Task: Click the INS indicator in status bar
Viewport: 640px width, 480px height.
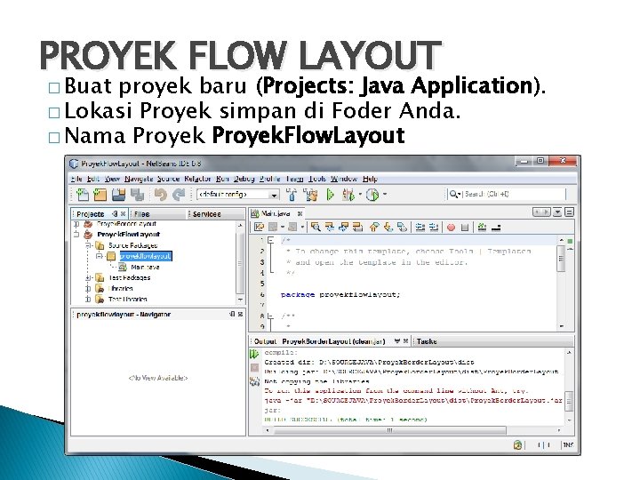Action: click(568, 445)
